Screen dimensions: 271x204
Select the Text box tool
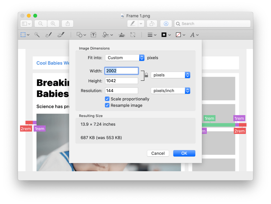click(x=93, y=35)
